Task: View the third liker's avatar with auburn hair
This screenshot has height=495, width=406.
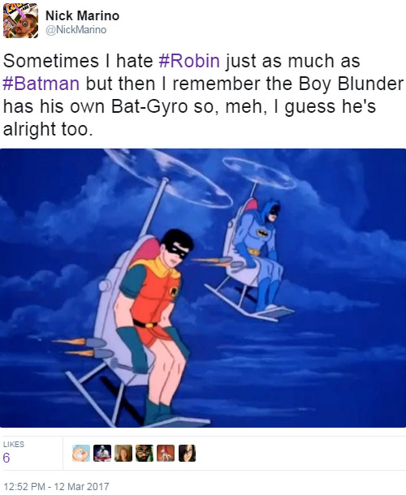Action: 123,453
